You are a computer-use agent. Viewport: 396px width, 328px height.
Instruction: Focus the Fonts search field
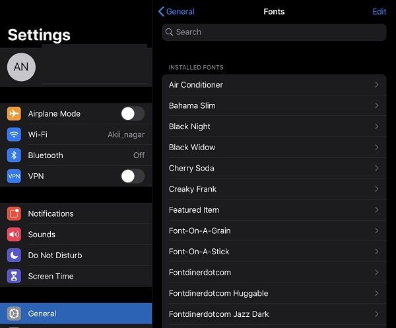click(274, 32)
